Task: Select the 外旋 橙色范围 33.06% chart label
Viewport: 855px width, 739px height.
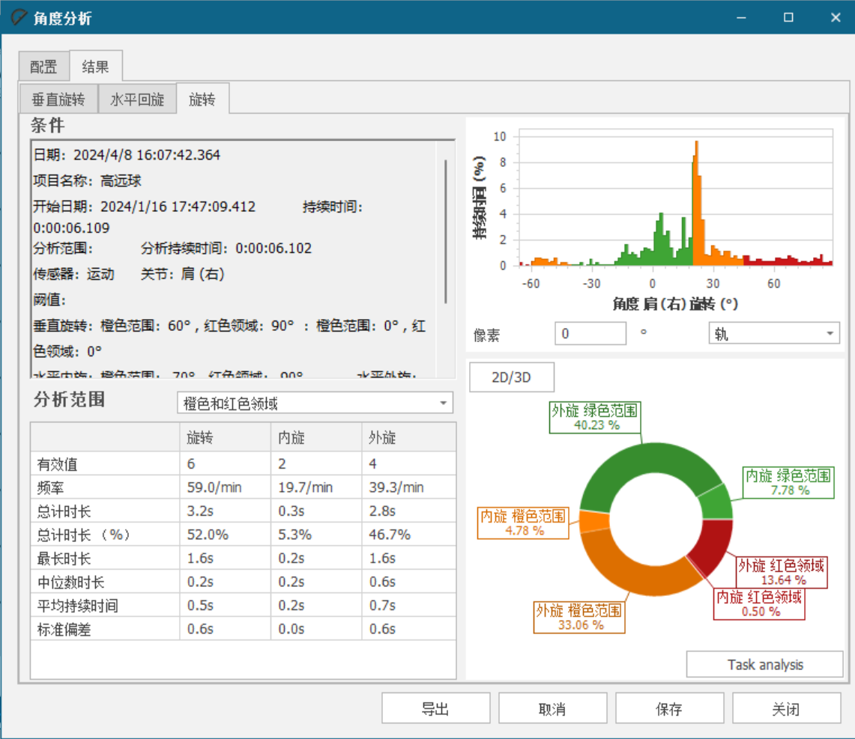Action: (580, 617)
